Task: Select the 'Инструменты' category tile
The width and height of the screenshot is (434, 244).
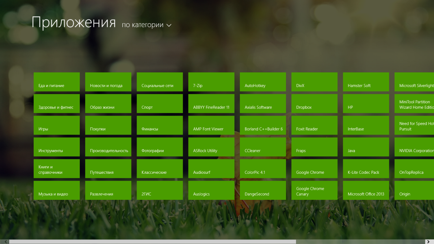Action: point(57,147)
